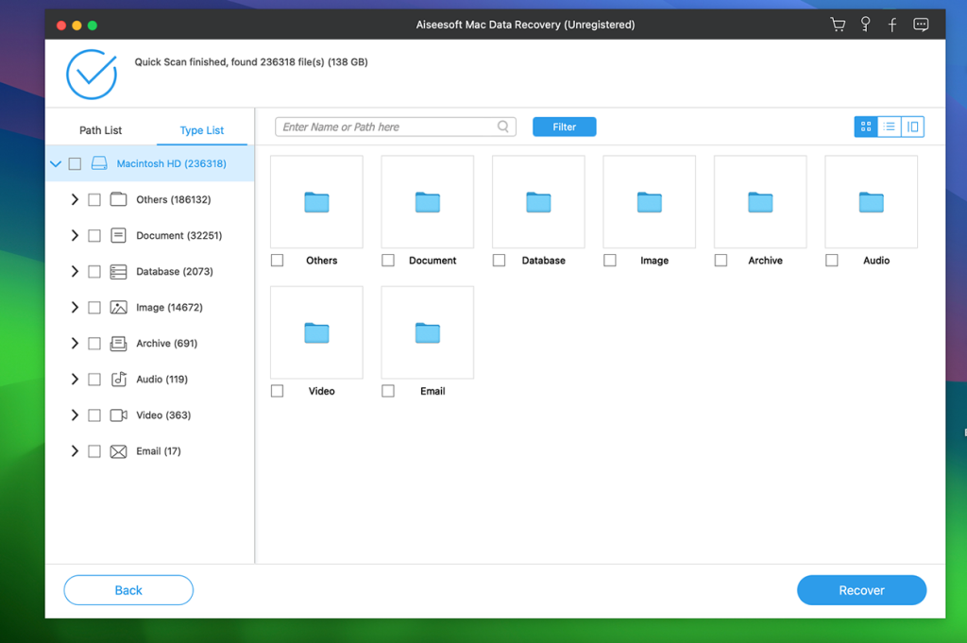
Task: Switch to list view layout
Action: (x=889, y=126)
